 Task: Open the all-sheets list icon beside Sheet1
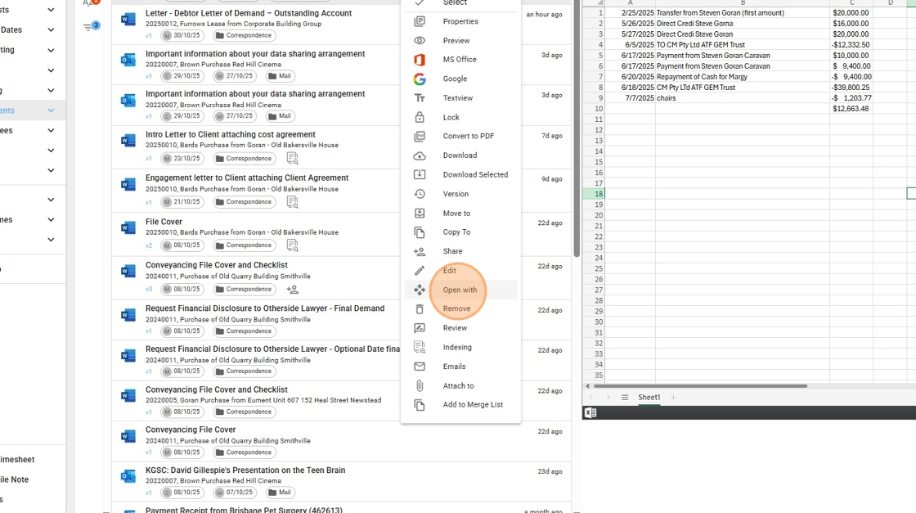(625, 398)
